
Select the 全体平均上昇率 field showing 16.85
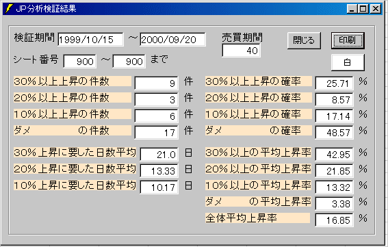click(335, 220)
